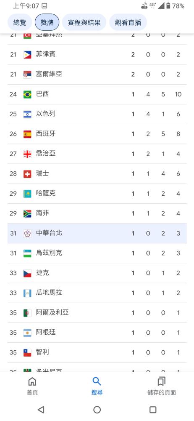
Task: Open the 首頁 home icon
Action: [32, 381]
